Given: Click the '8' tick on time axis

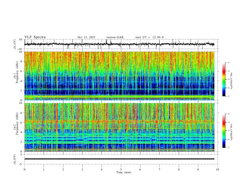Looking at the screenshot, I should point(179,170).
